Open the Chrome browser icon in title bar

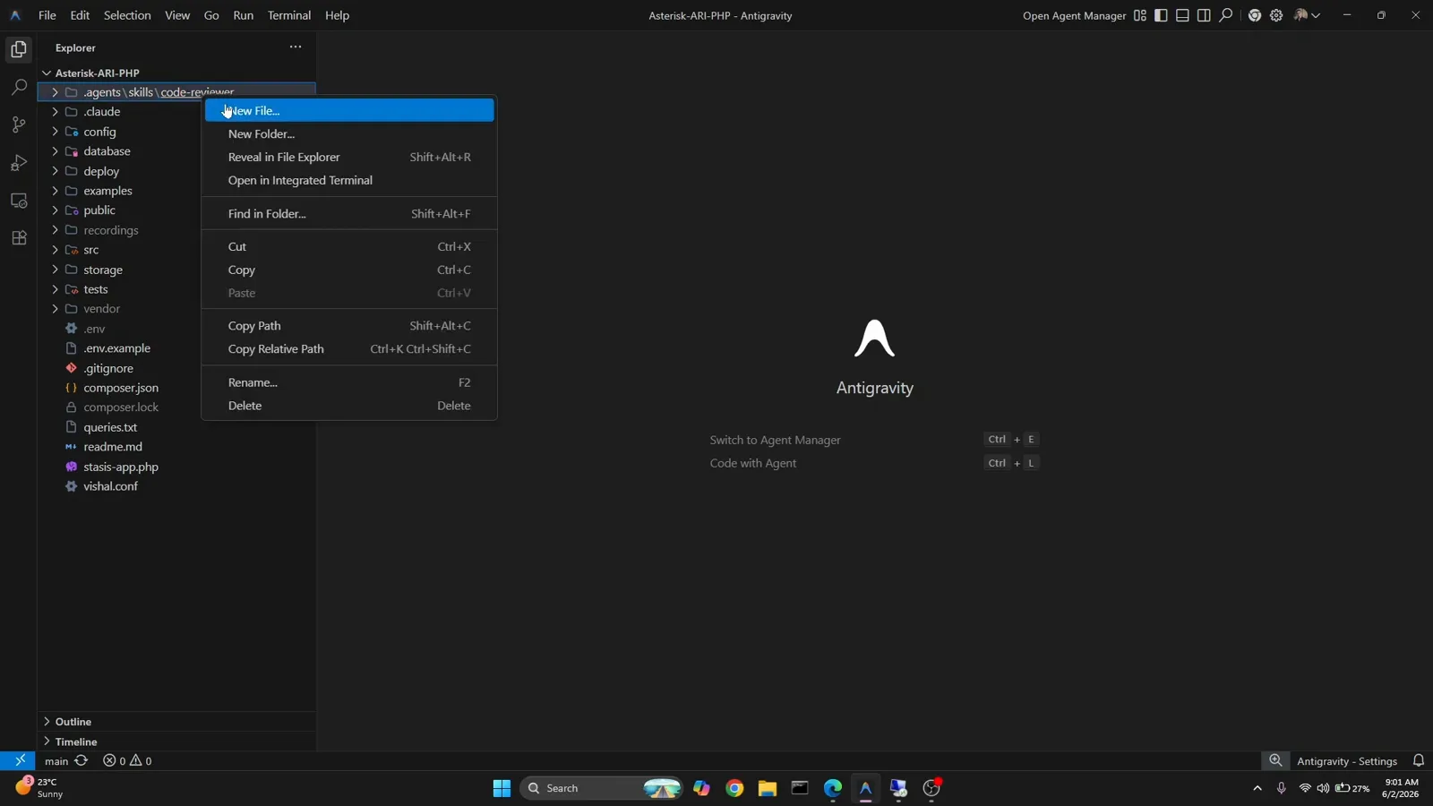(x=1255, y=15)
